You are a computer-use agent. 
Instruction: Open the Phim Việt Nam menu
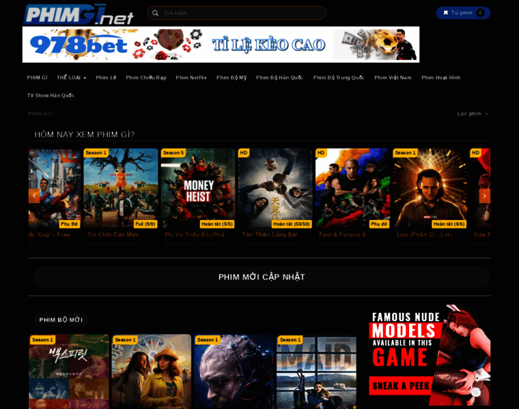(393, 78)
